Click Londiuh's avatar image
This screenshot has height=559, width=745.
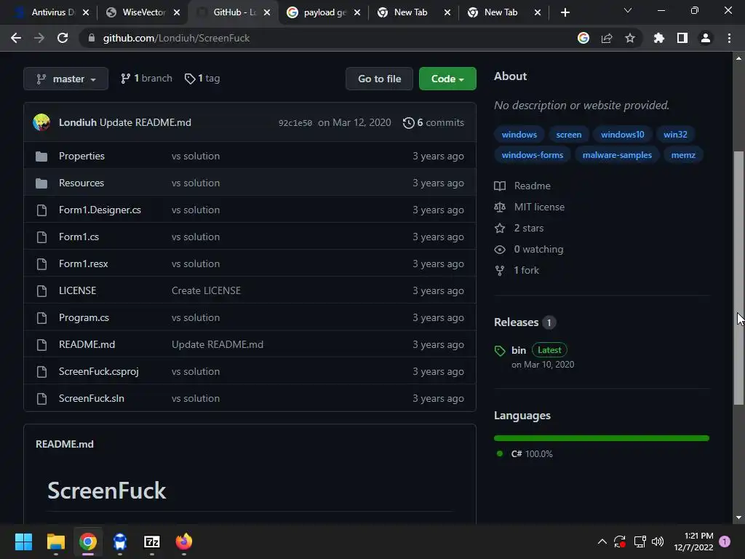41,122
